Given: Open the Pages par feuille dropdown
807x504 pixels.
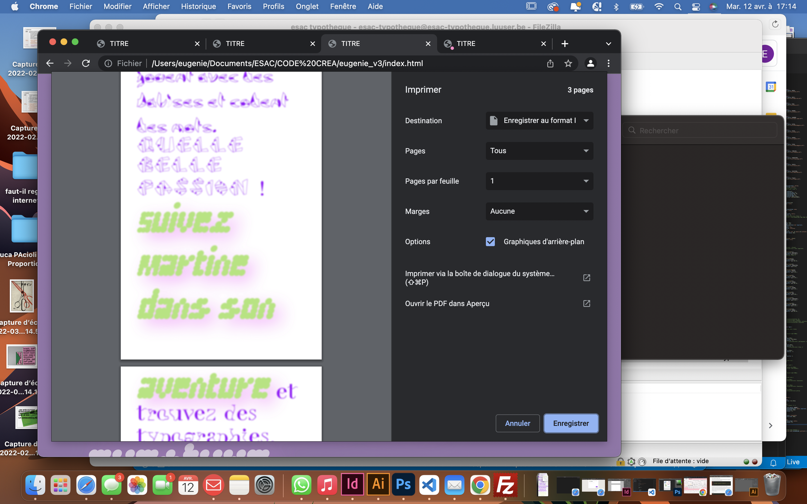Looking at the screenshot, I should click(x=539, y=181).
